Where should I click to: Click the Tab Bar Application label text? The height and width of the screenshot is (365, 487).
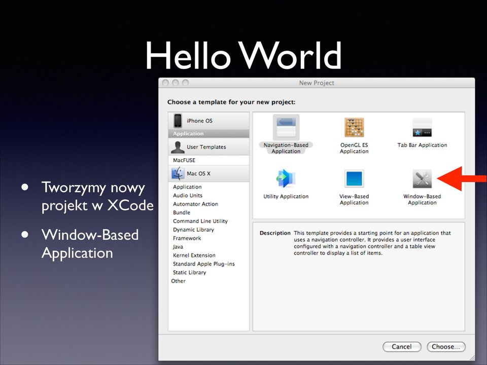point(422,145)
